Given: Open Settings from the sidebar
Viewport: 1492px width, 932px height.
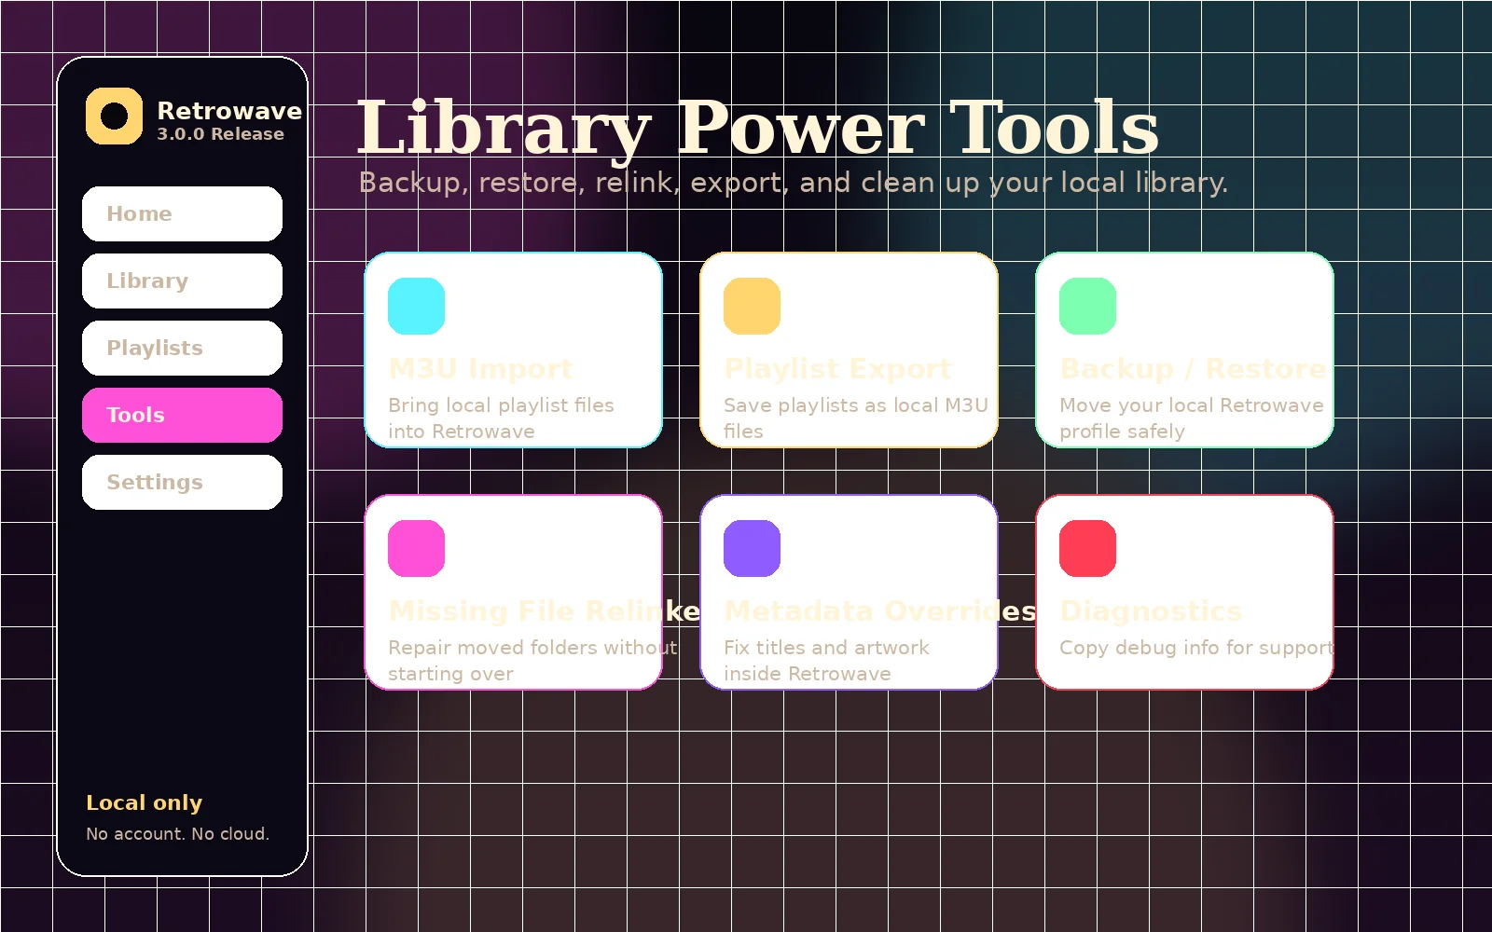Looking at the screenshot, I should [x=182, y=482].
